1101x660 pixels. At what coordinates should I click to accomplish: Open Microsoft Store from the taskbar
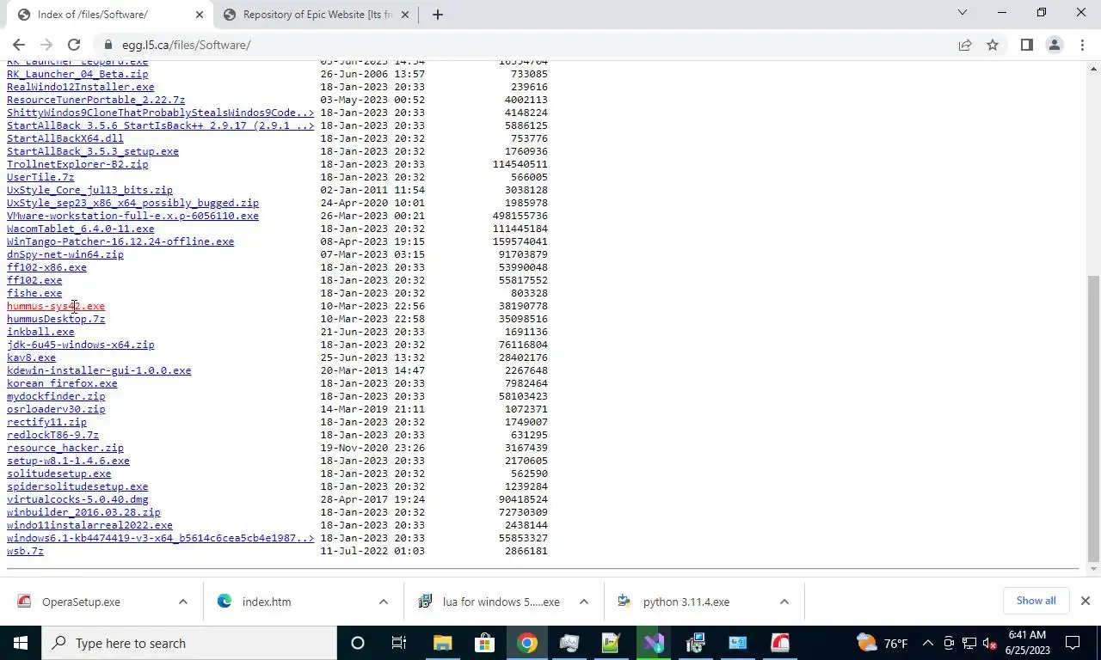pyautogui.click(x=484, y=643)
